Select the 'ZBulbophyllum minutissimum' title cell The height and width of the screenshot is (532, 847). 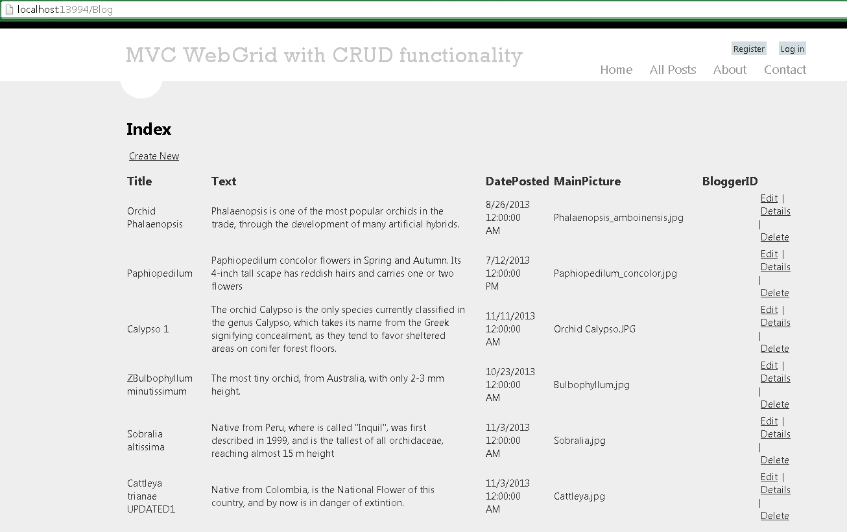160,385
